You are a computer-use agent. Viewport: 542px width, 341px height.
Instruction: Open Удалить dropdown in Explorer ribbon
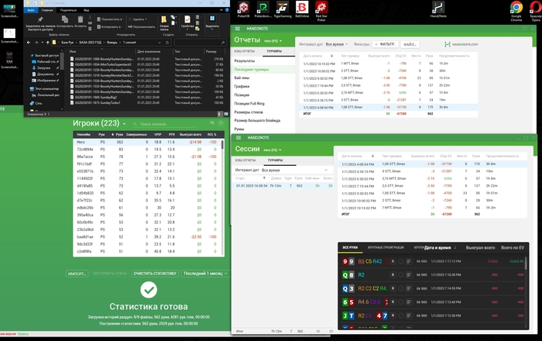pos(138,19)
